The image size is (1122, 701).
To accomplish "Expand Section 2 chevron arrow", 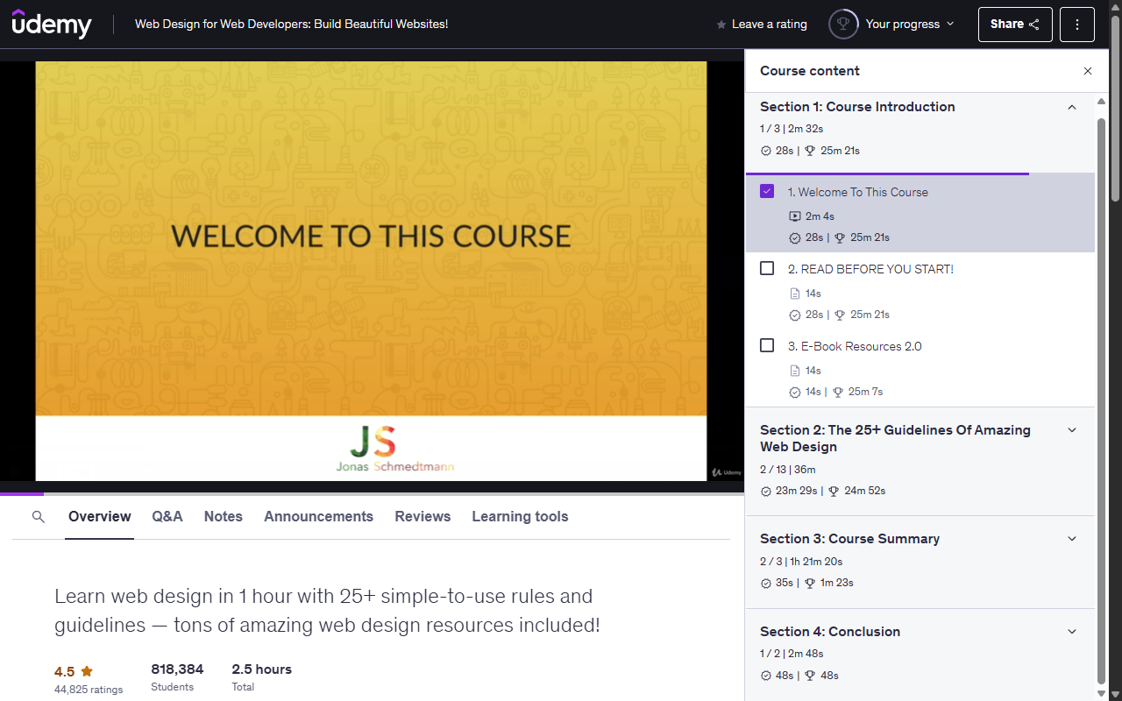I will [1071, 430].
